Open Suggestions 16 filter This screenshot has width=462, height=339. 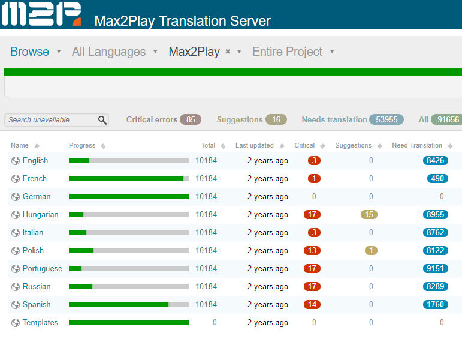click(x=252, y=119)
